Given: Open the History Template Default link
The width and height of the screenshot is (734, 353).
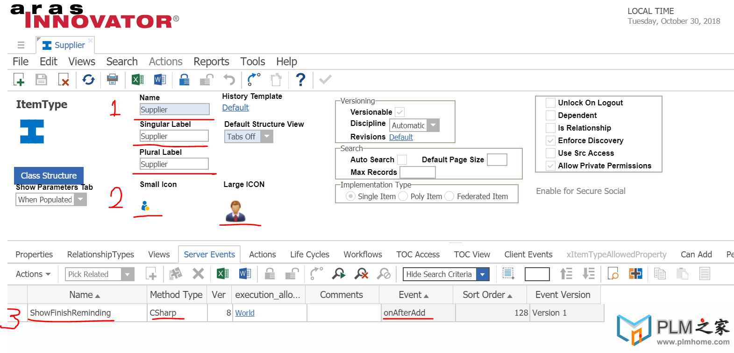Looking at the screenshot, I should click(x=235, y=108).
